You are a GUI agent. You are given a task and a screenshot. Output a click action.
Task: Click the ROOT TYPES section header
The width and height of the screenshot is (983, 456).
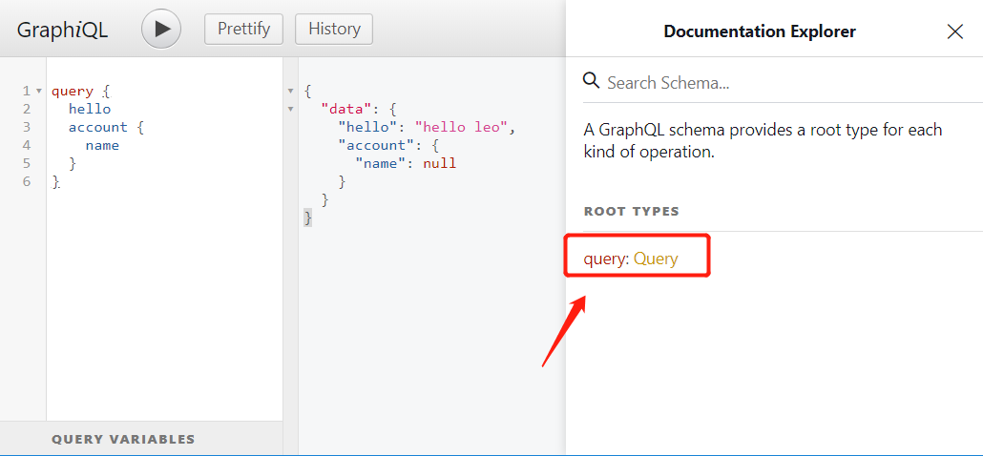631,211
